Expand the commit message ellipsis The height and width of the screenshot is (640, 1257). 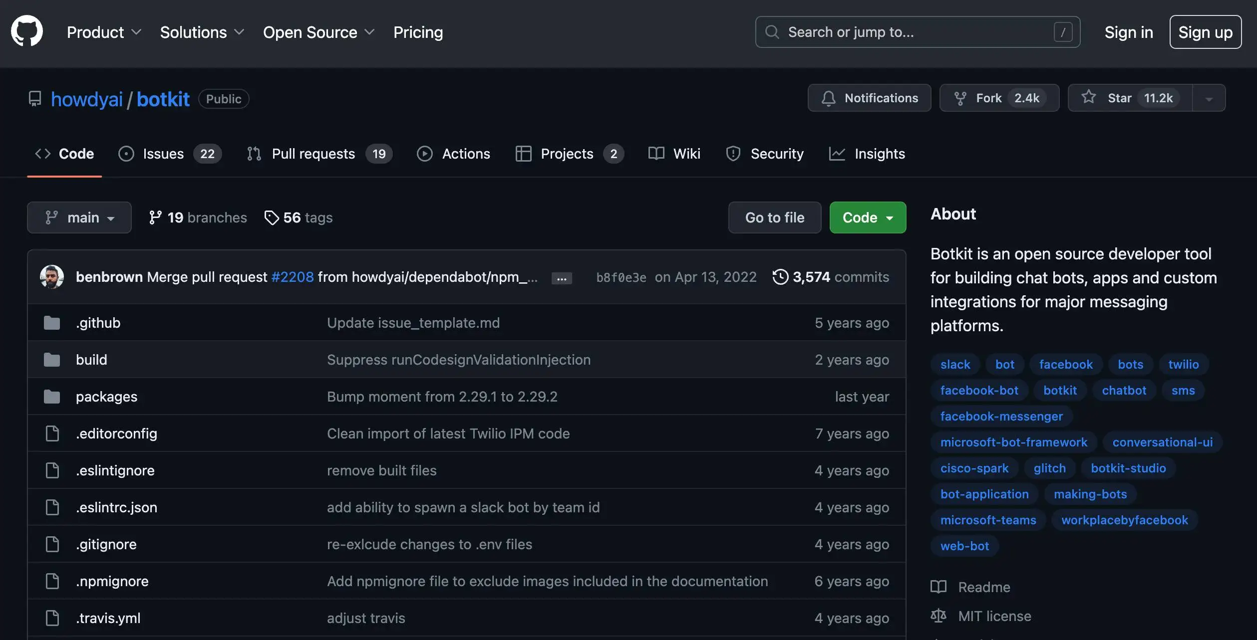pos(562,278)
